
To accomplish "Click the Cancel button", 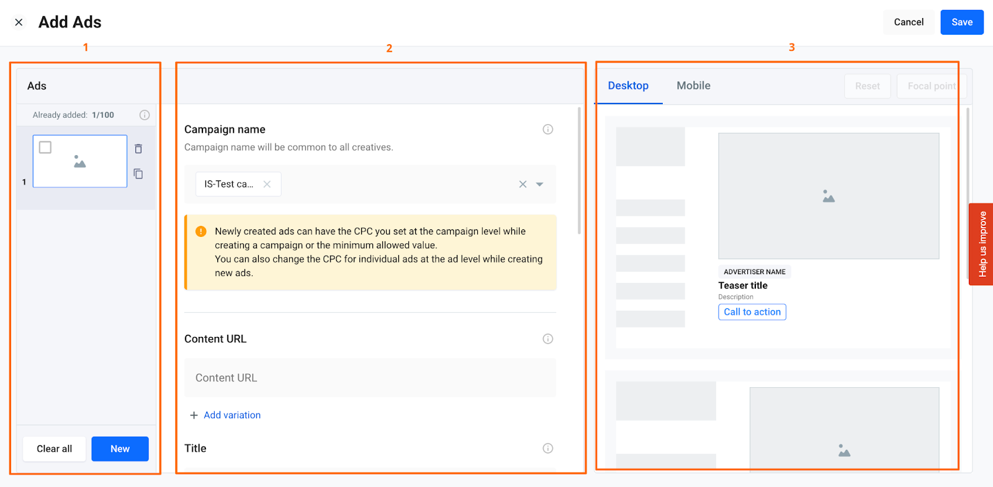I will [909, 22].
